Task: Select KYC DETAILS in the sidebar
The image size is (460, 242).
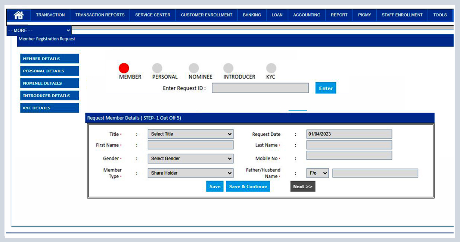Action: click(49, 108)
